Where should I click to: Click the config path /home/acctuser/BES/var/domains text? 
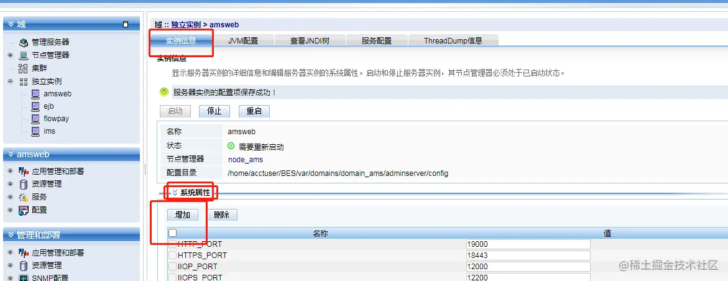pos(338,173)
